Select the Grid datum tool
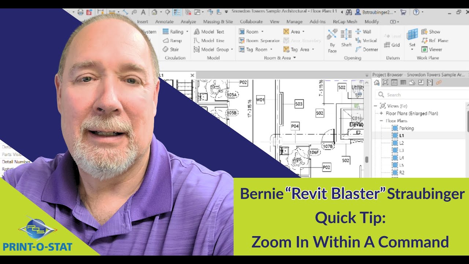This screenshot has width=469, height=264. 392,45
